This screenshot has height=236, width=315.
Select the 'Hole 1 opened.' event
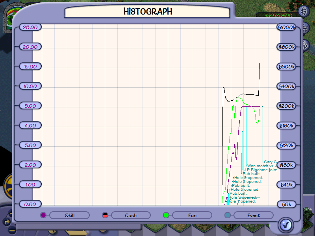[241, 201]
